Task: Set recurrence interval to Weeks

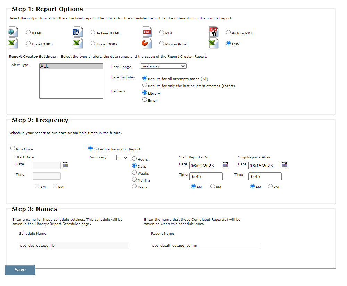Action: [x=134, y=173]
